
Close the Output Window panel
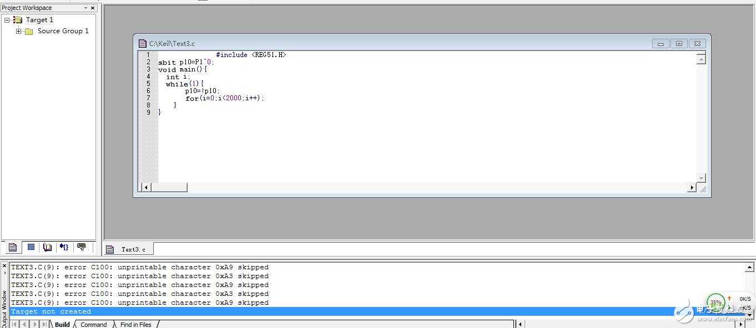click(4, 266)
